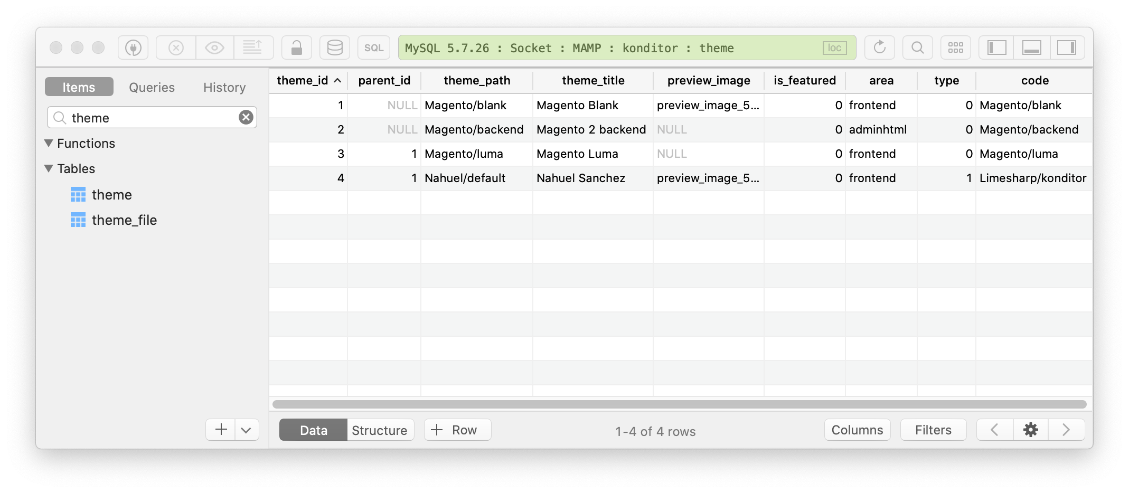Click the theme_path cell Magento/luma
The height and width of the screenshot is (493, 1129).
[477, 154]
